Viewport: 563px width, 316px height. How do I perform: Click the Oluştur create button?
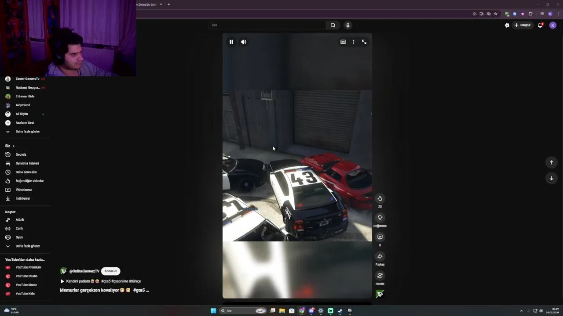(523, 25)
